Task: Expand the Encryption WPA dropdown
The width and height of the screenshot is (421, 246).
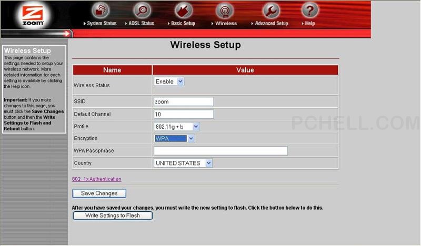Action: pyautogui.click(x=191, y=139)
